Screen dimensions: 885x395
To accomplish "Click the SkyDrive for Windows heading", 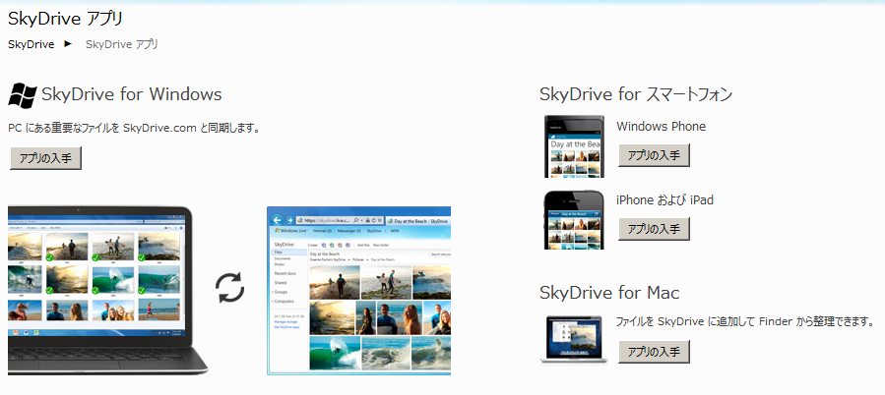I will [131, 94].
